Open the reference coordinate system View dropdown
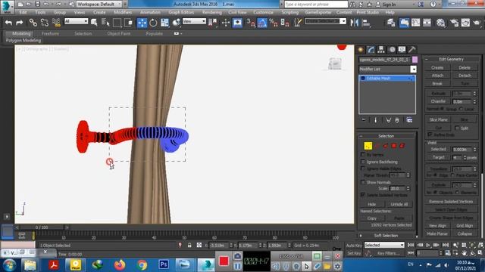 point(194,21)
